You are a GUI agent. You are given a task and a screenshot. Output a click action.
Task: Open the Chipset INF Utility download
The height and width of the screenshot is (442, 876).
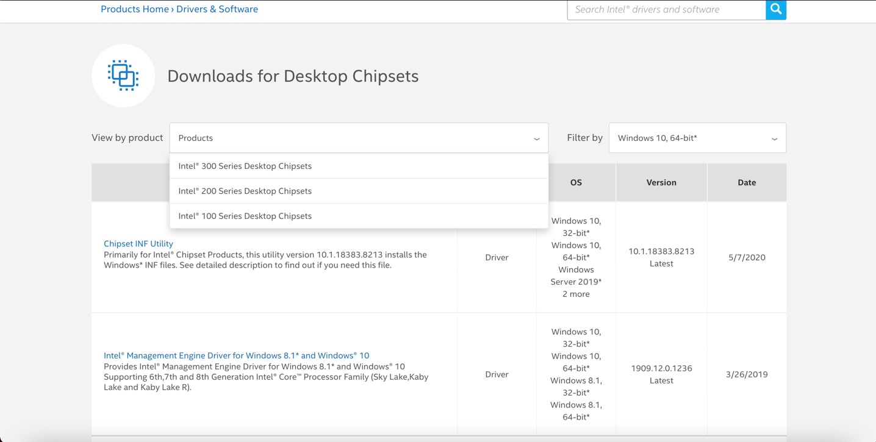(138, 243)
